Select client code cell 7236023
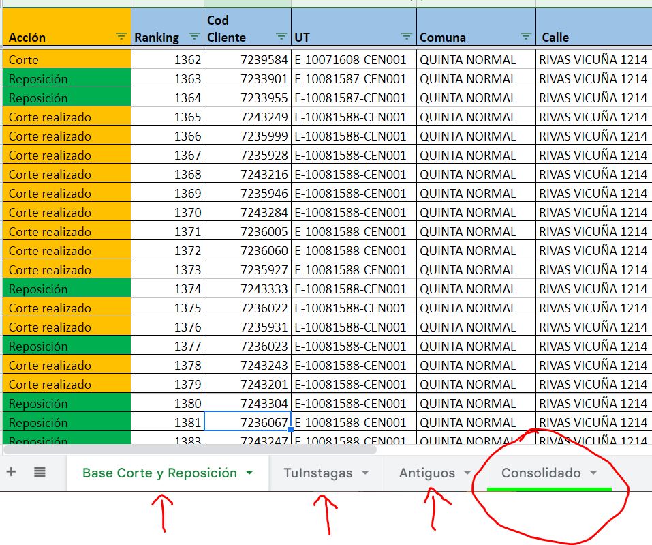 tap(247, 347)
